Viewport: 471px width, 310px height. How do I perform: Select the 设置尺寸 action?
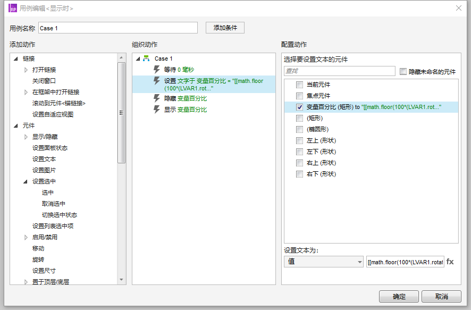point(44,271)
